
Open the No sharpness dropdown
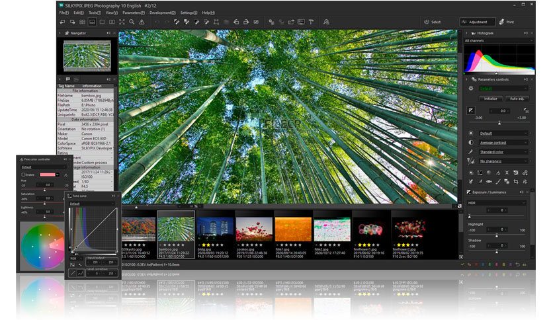503,161
